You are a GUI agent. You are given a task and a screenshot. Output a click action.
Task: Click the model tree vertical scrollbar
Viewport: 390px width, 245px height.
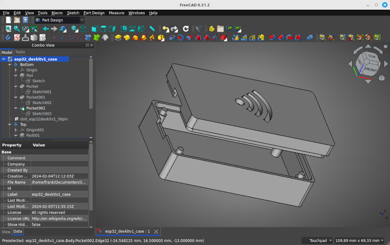click(x=91, y=83)
